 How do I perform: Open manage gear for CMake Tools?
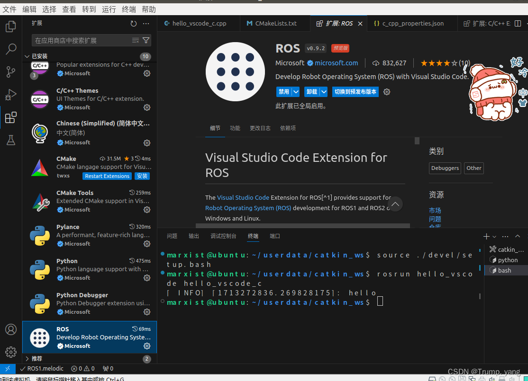(147, 210)
